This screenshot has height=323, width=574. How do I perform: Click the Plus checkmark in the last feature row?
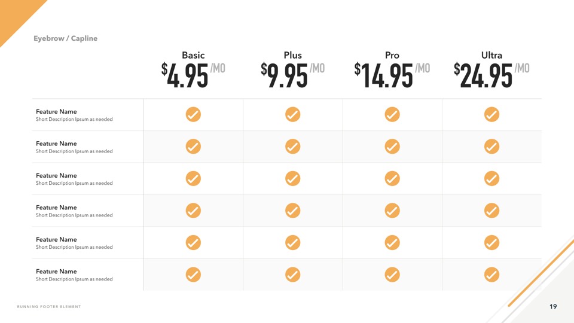292,275
